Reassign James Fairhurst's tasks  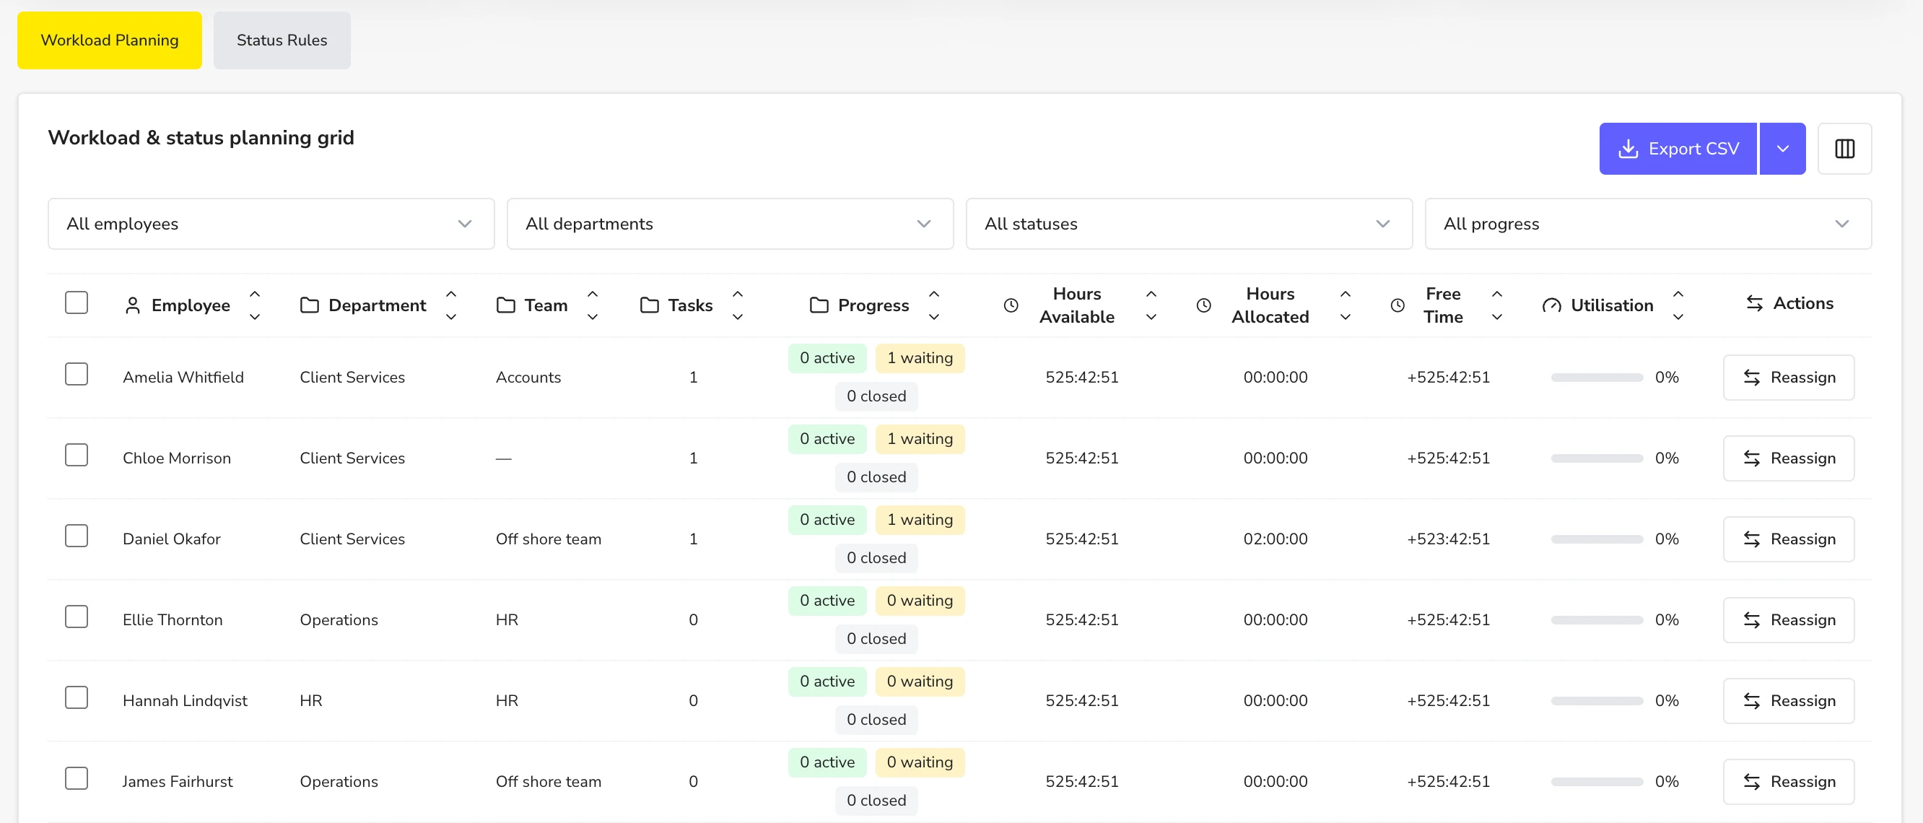click(x=1788, y=781)
